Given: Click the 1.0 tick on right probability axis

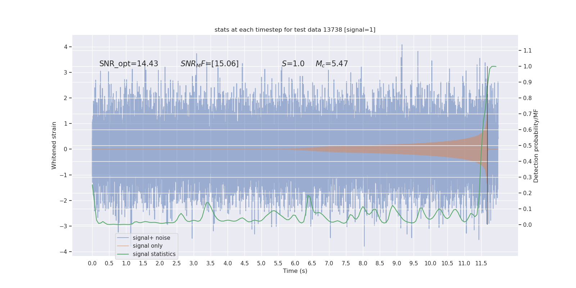Looking at the screenshot, I should [x=527, y=66].
